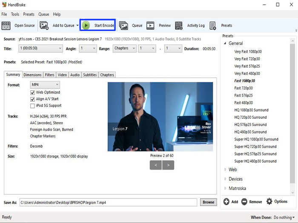Switch to the Chapters tab

tap(107, 75)
